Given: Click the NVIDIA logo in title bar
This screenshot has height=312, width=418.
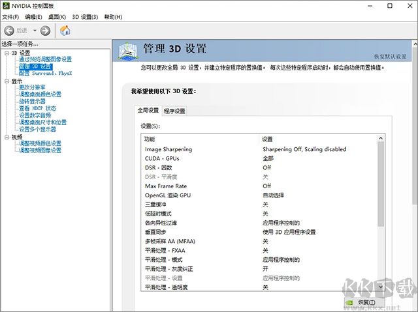Looking at the screenshot, I should 6,5.
